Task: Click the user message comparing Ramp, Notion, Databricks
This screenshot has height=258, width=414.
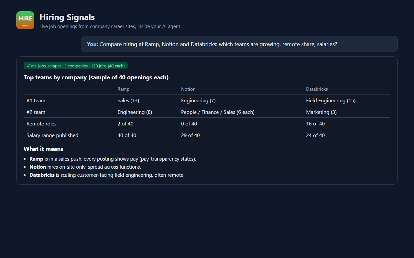Action: pyautogui.click(x=239, y=44)
